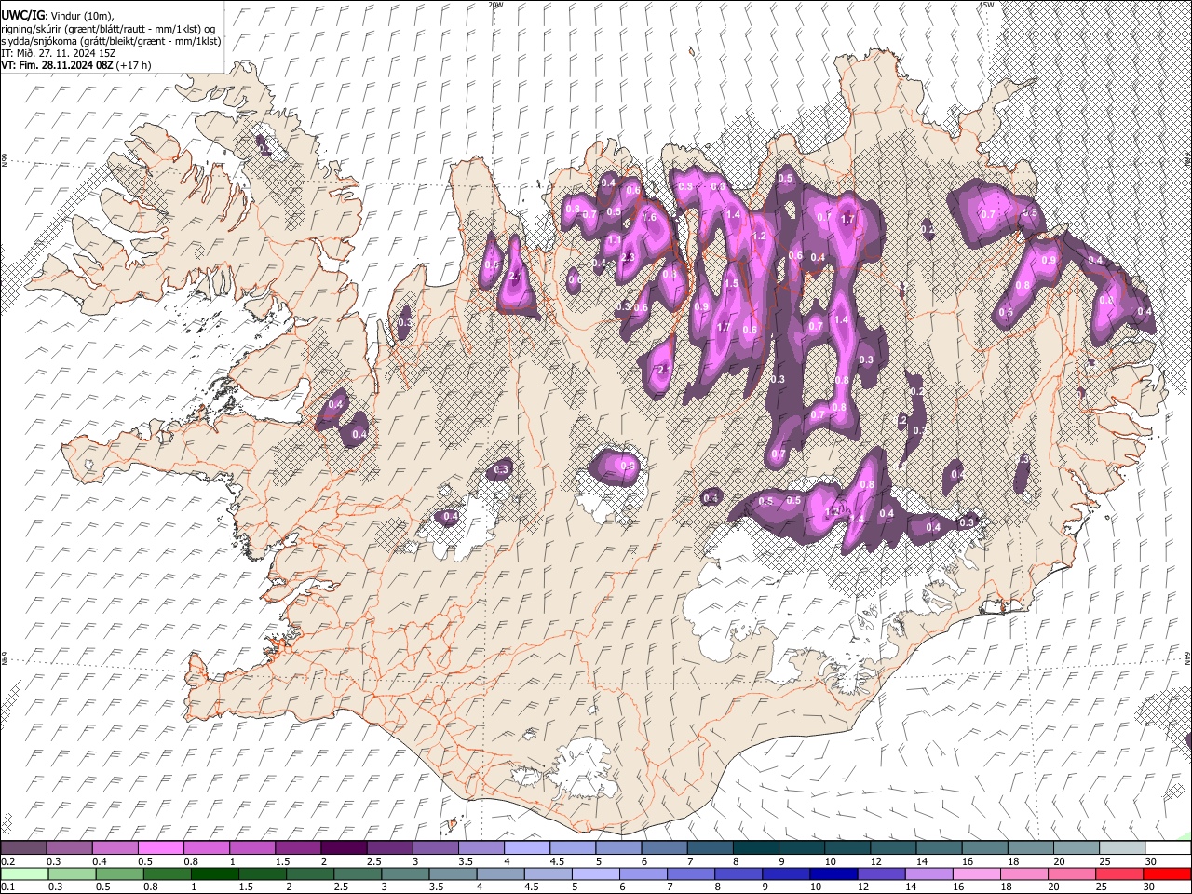Screen dimensions: 1192x894
Task: Pick the deep blue bottom-row swatch between 10 and 12
Action: pyautogui.click(x=833, y=874)
